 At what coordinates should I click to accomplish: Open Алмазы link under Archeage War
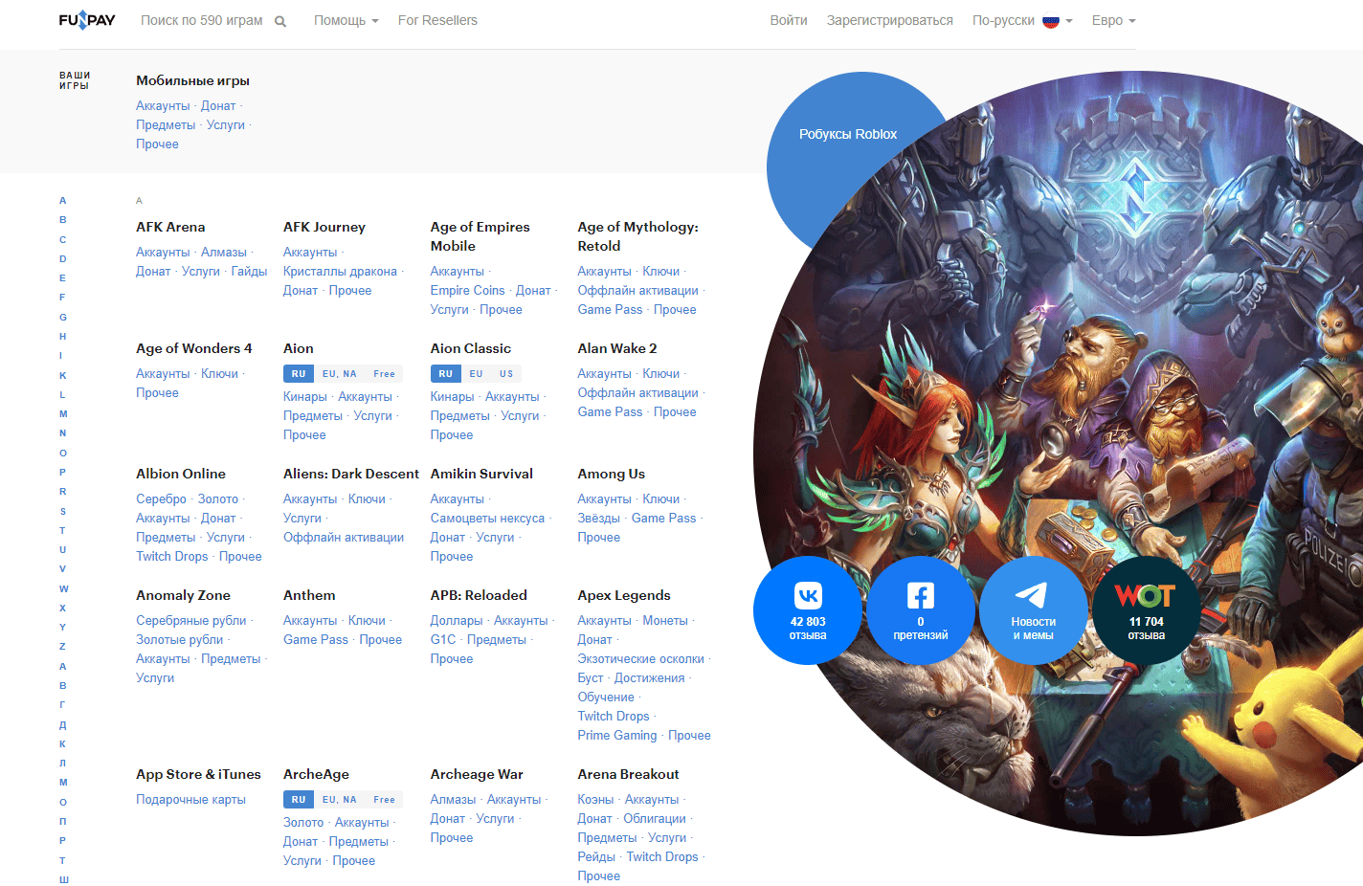click(453, 800)
